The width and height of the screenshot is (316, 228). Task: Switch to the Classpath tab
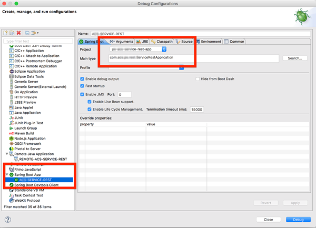[162, 42]
